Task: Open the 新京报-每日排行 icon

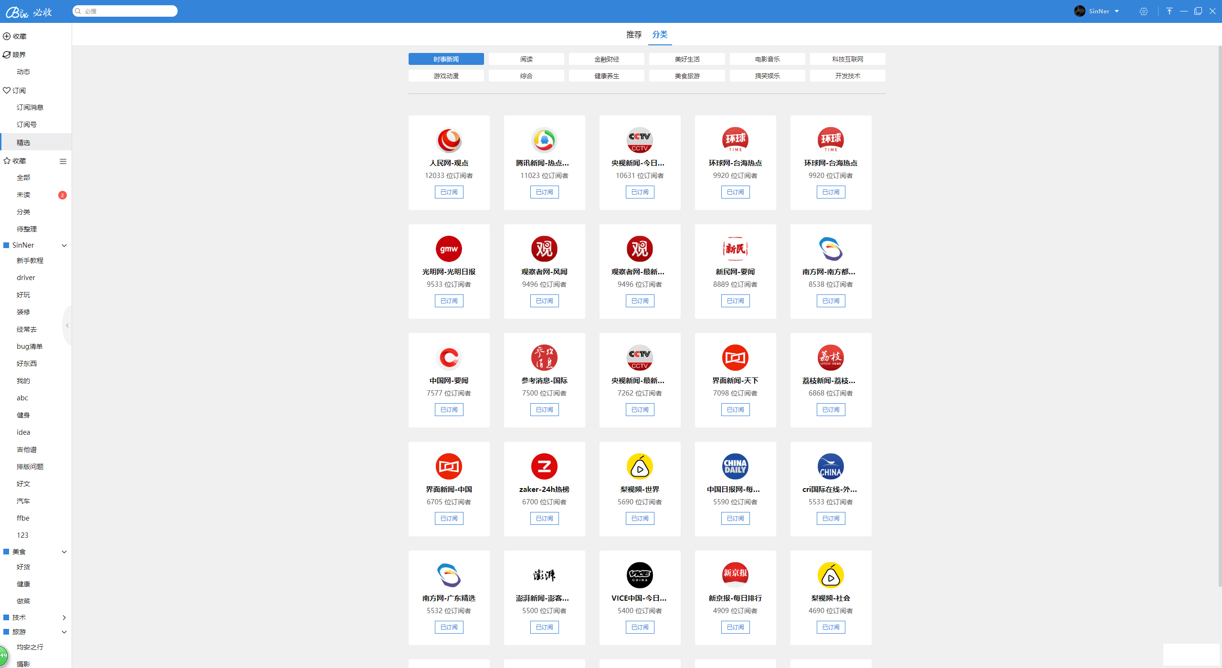Action: (x=735, y=575)
